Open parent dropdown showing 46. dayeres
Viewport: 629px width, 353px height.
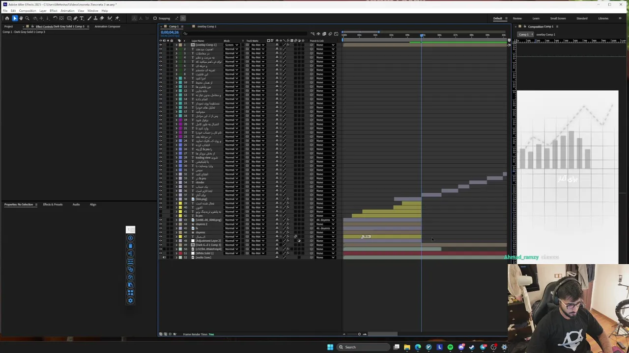click(x=325, y=228)
